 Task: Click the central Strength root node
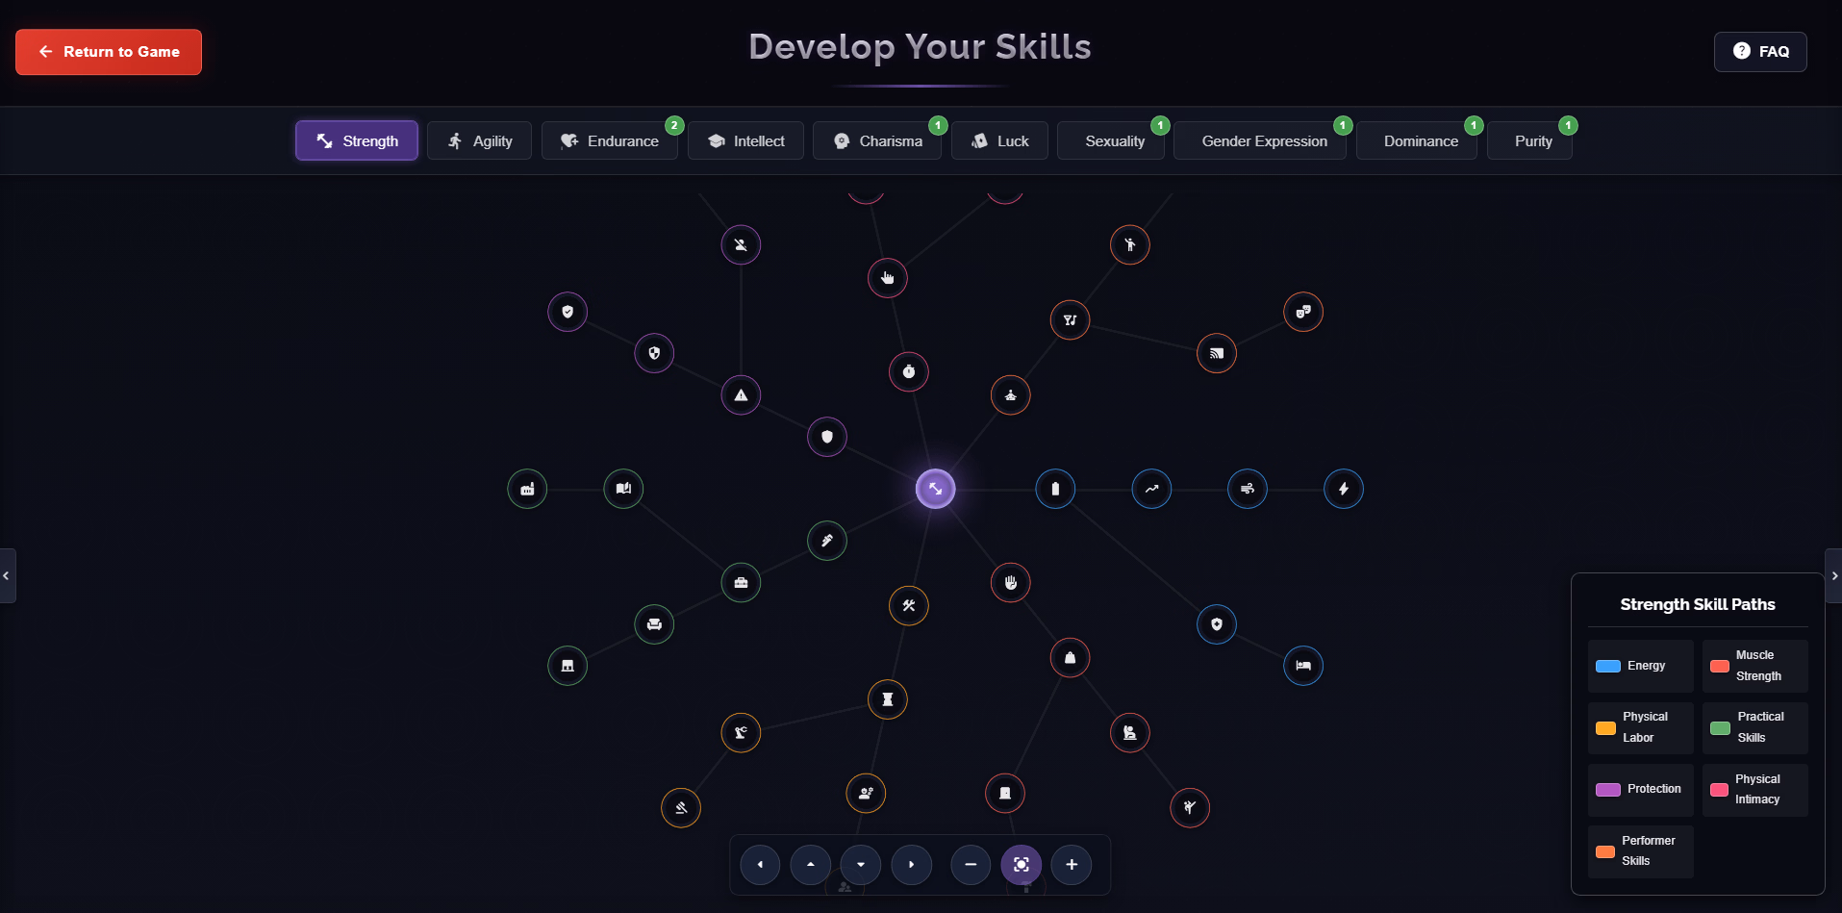click(935, 489)
